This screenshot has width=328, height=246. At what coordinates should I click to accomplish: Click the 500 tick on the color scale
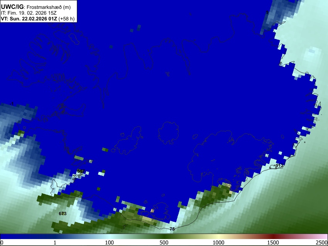tap(164, 243)
